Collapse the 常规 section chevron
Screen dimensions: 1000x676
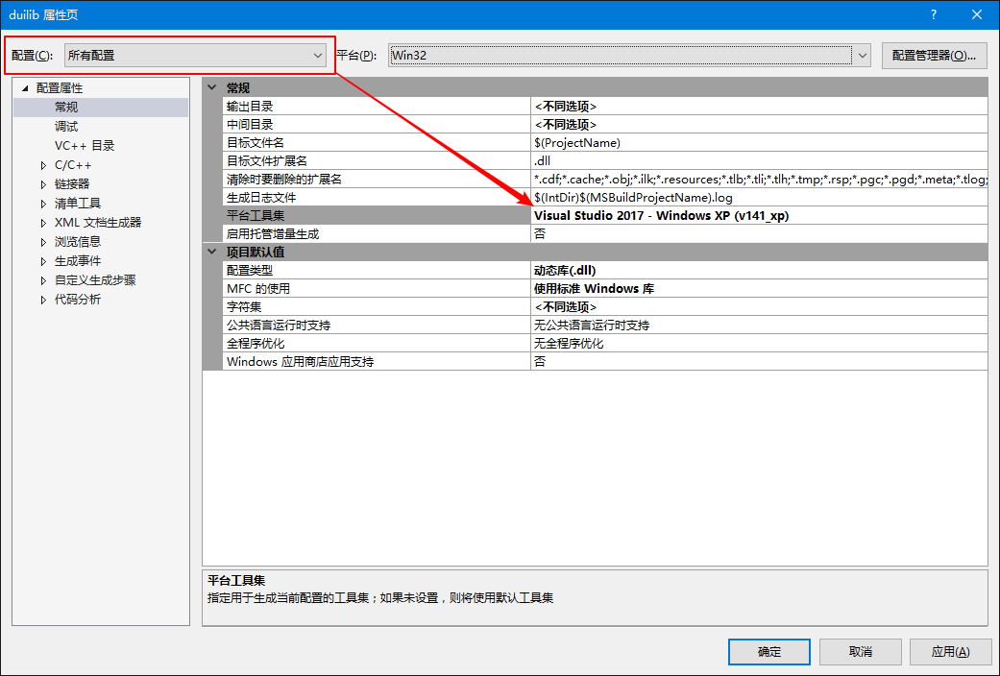(x=212, y=88)
